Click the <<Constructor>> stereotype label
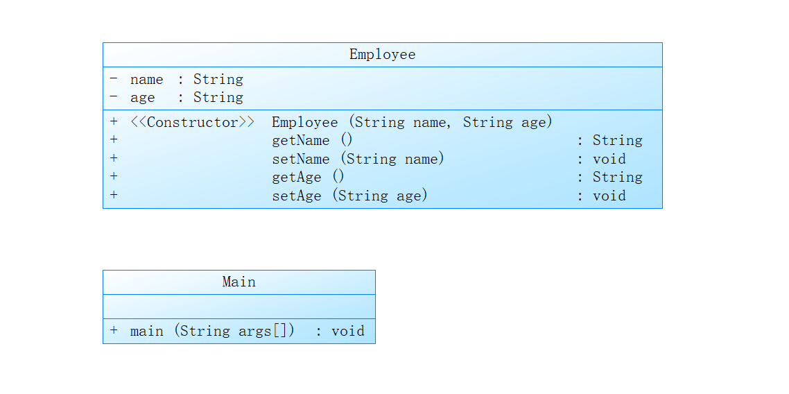This screenshot has height=394, width=789. 192,123
